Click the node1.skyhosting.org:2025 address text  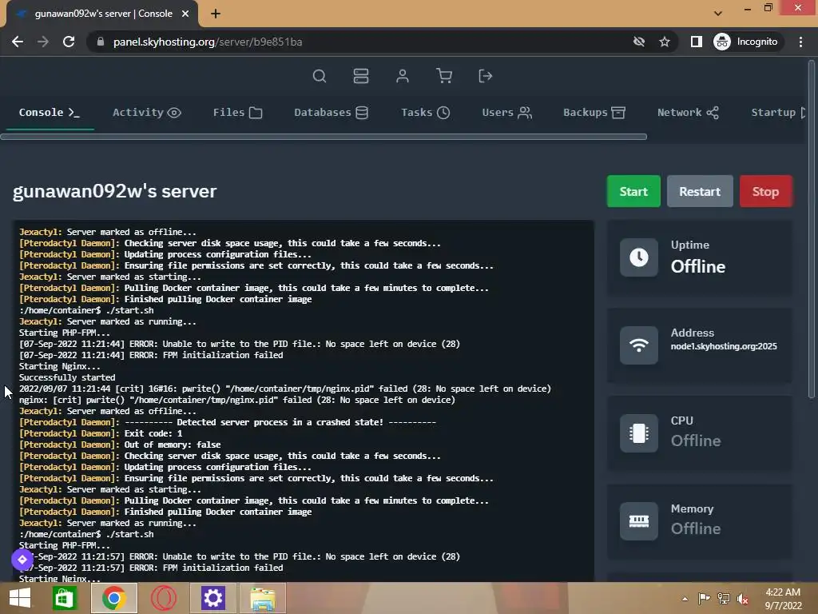[724, 346]
